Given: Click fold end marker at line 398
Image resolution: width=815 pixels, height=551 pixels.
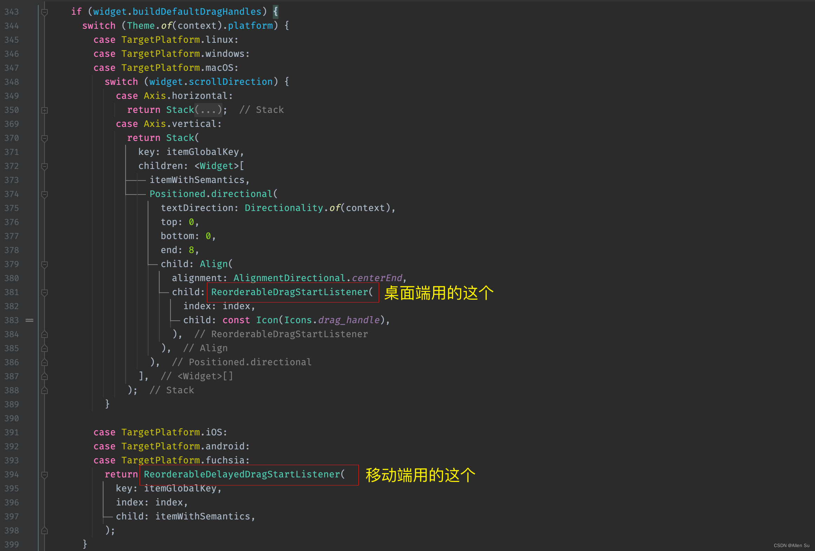Looking at the screenshot, I should tap(45, 531).
